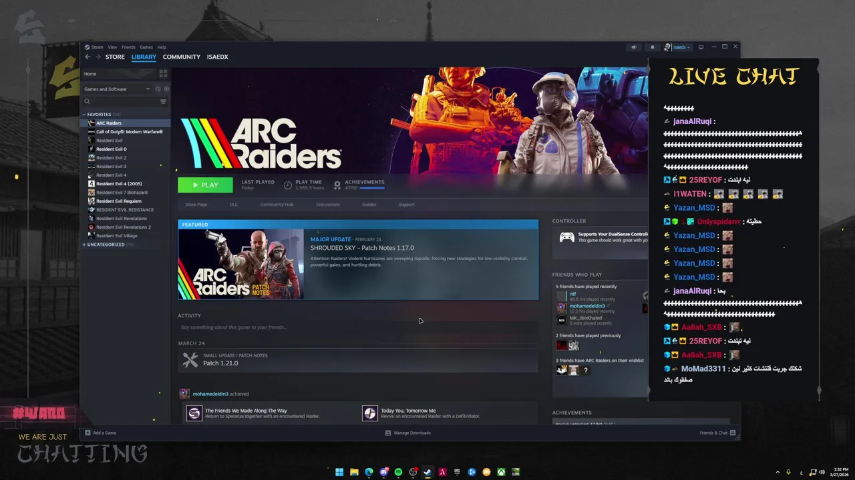855x480 pixels.
Task: Open the DLC link
Action: [x=234, y=205]
